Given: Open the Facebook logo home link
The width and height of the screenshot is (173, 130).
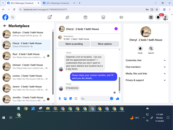Looking at the screenshot, I should pyautogui.click(x=5, y=17).
